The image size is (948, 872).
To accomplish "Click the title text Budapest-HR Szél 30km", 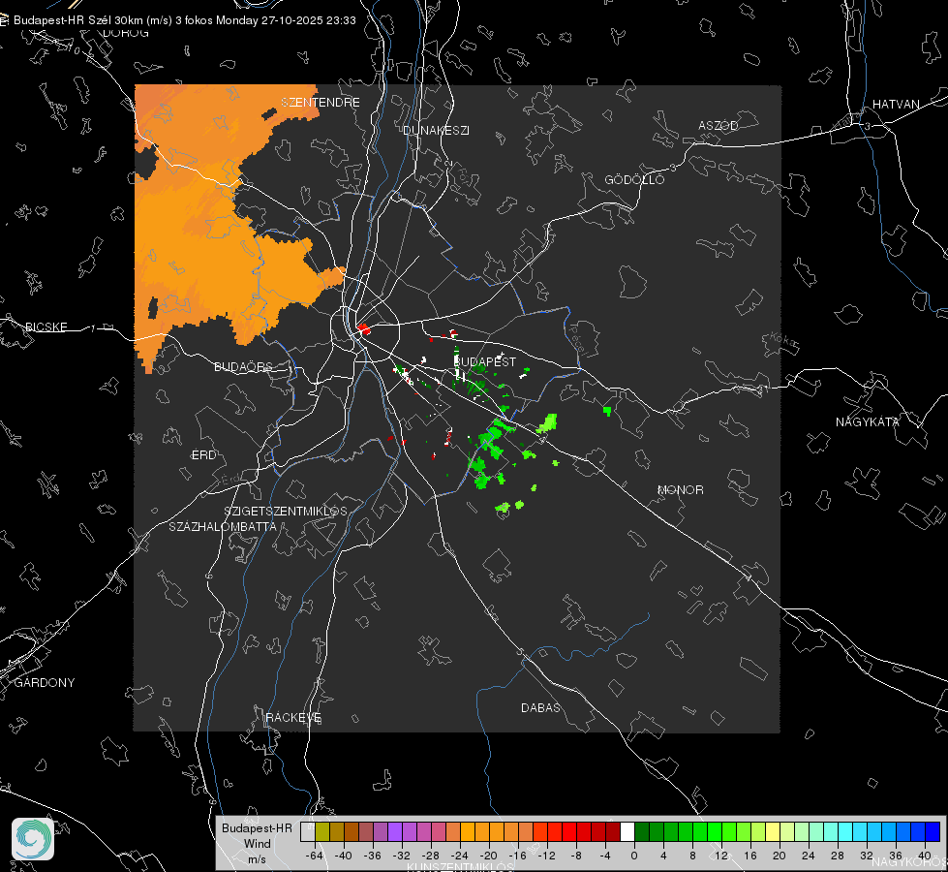I will coord(78,20).
